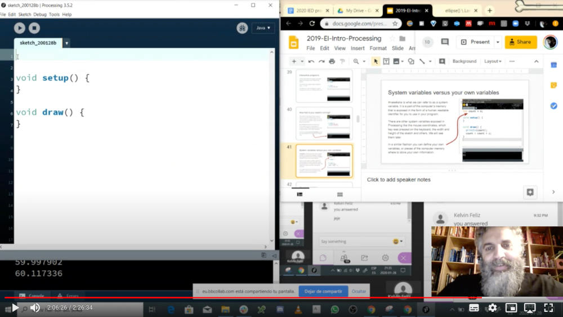Open the Google account avatar in Slides
The height and width of the screenshot is (317, 563).
pyautogui.click(x=550, y=42)
